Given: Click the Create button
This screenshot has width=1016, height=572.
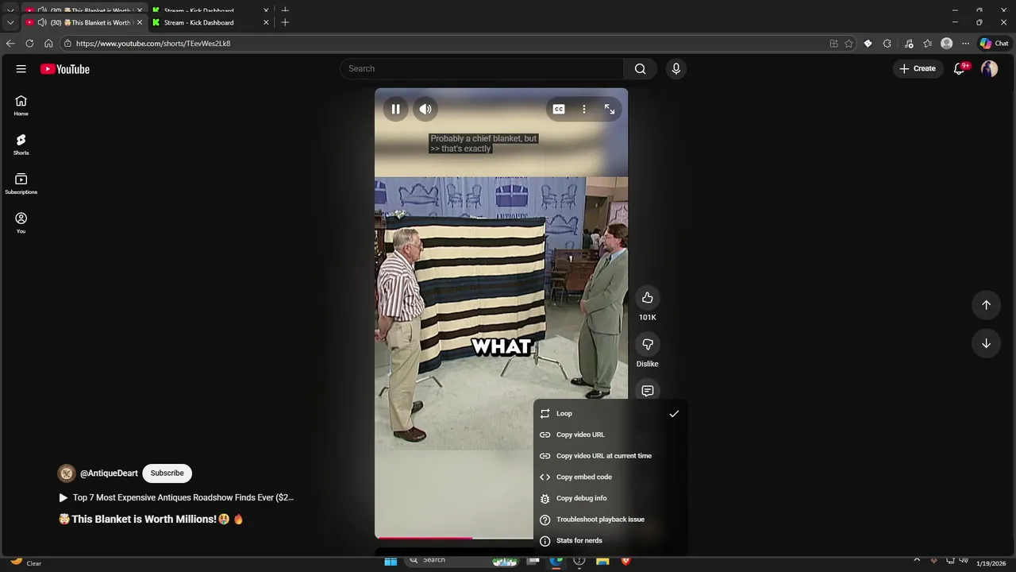Looking at the screenshot, I should (918, 69).
